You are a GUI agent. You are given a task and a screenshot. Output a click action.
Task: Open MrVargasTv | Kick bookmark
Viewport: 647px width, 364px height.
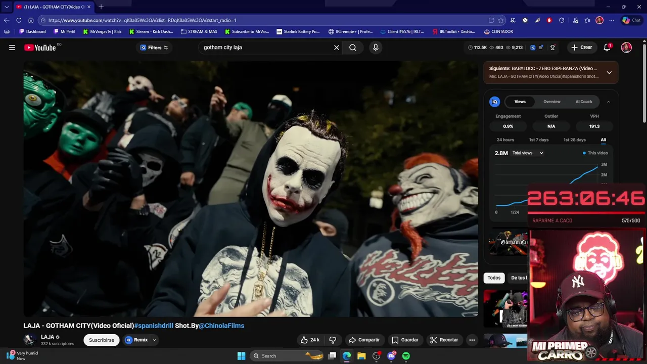click(x=102, y=31)
